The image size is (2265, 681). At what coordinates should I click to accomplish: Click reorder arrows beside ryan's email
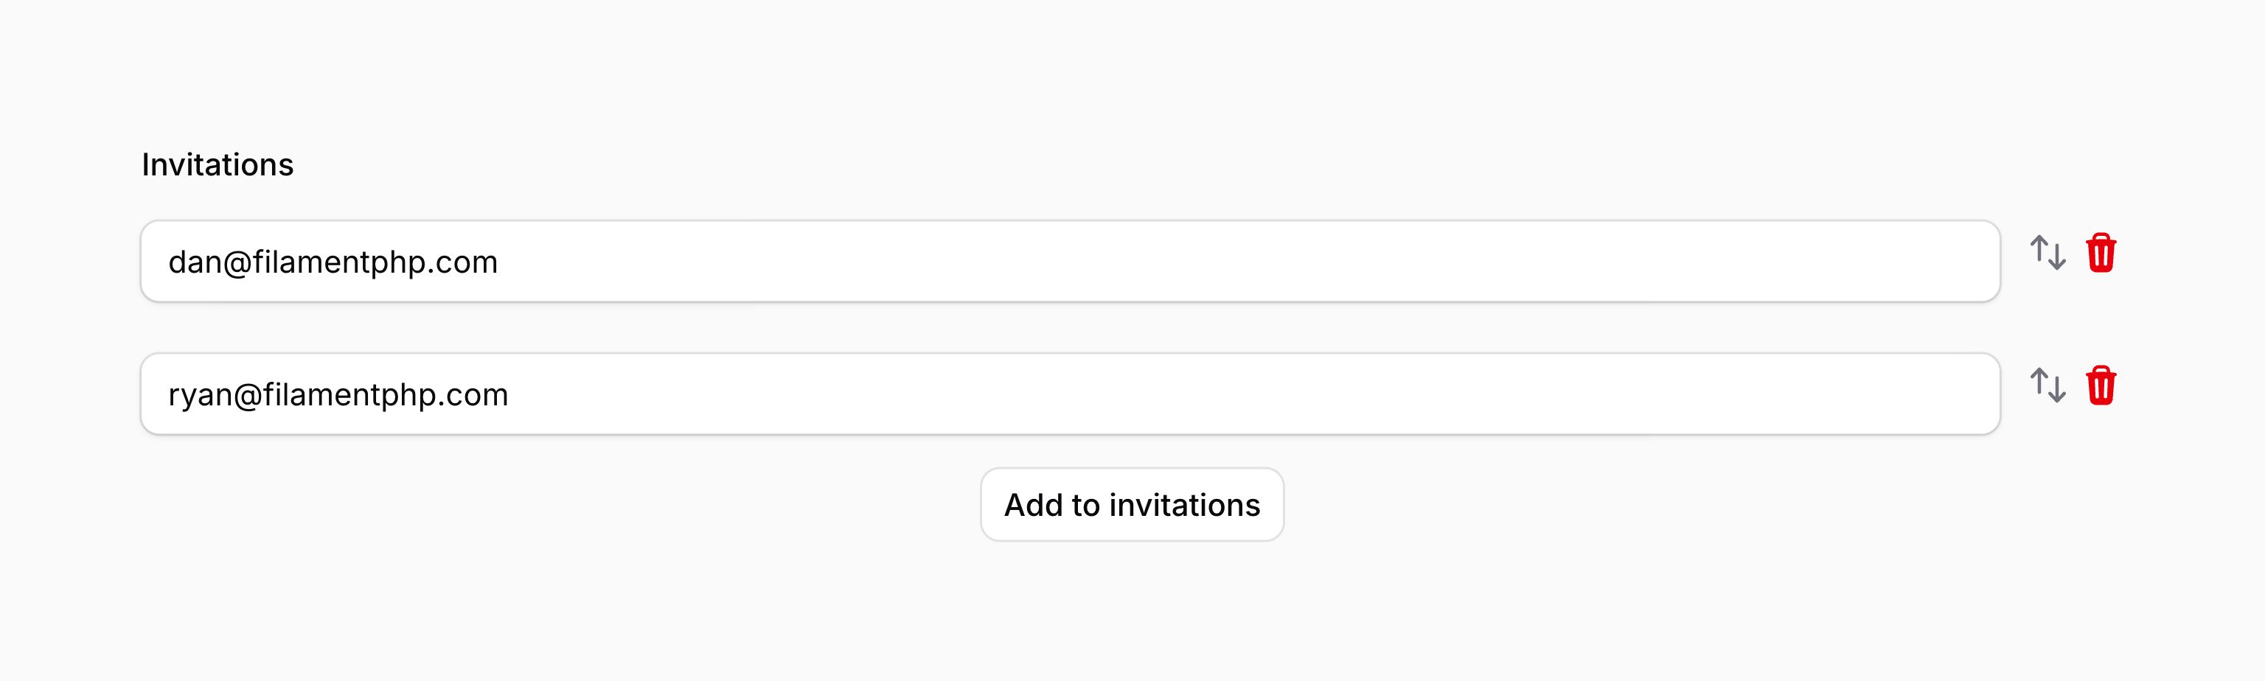(x=2047, y=385)
